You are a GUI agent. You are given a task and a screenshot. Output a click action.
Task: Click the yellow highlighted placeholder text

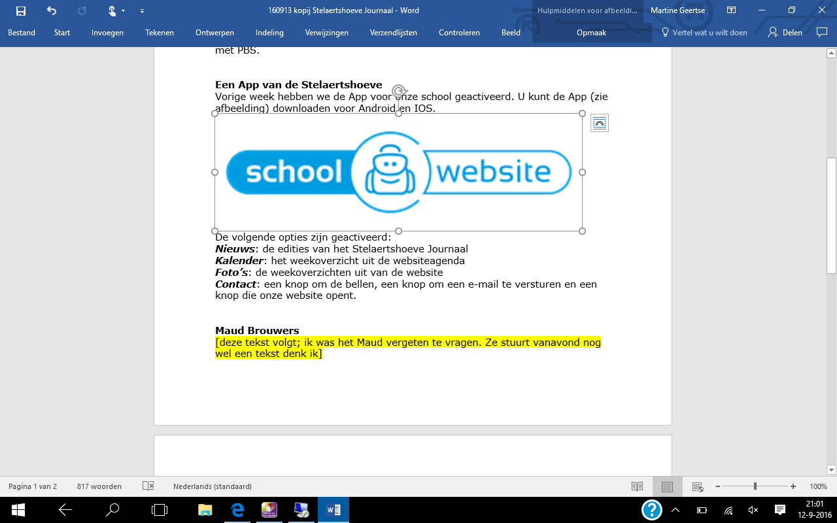pyautogui.click(x=408, y=348)
